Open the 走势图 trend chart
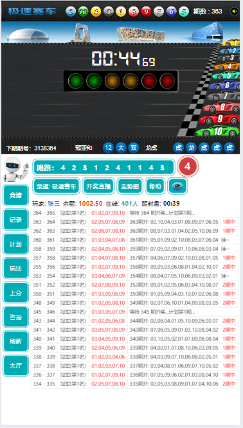The height and width of the screenshot is (428, 243). (130, 186)
